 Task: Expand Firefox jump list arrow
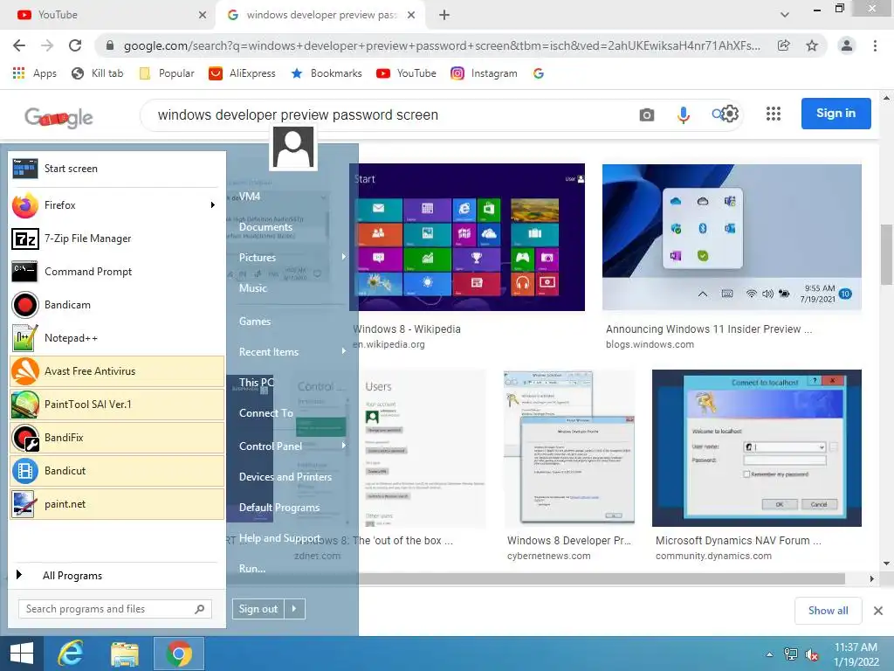click(x=213, y=204)
